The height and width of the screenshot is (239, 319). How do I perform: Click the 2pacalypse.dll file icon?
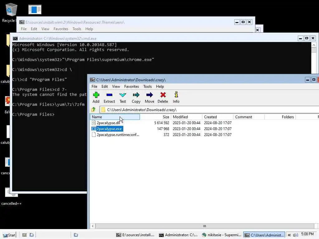click(94, 123)
